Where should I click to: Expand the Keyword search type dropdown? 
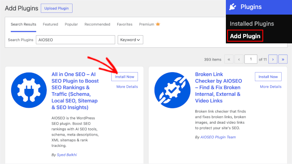click(131, 39)
